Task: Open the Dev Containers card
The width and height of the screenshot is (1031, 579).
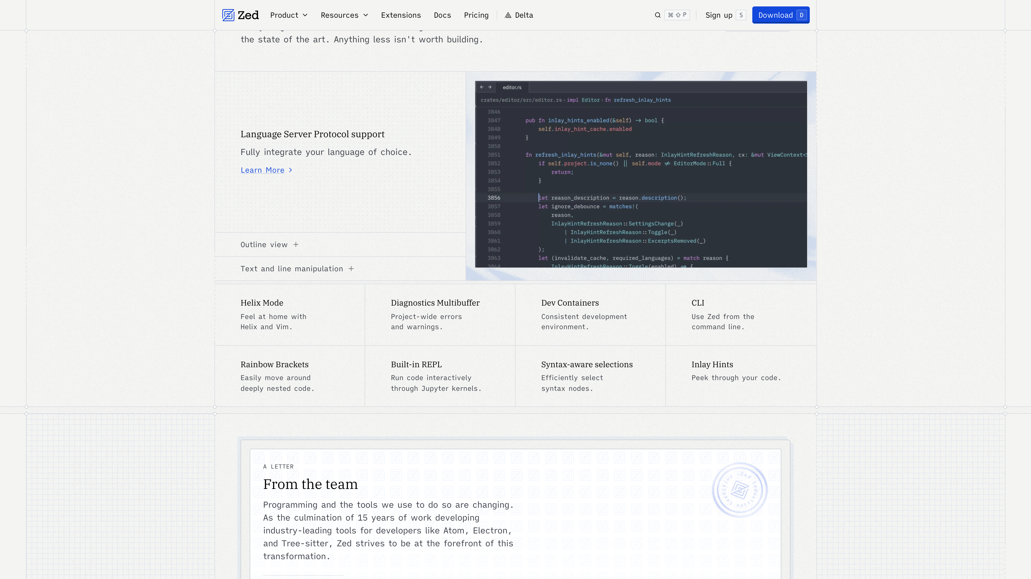Action: 590,314
